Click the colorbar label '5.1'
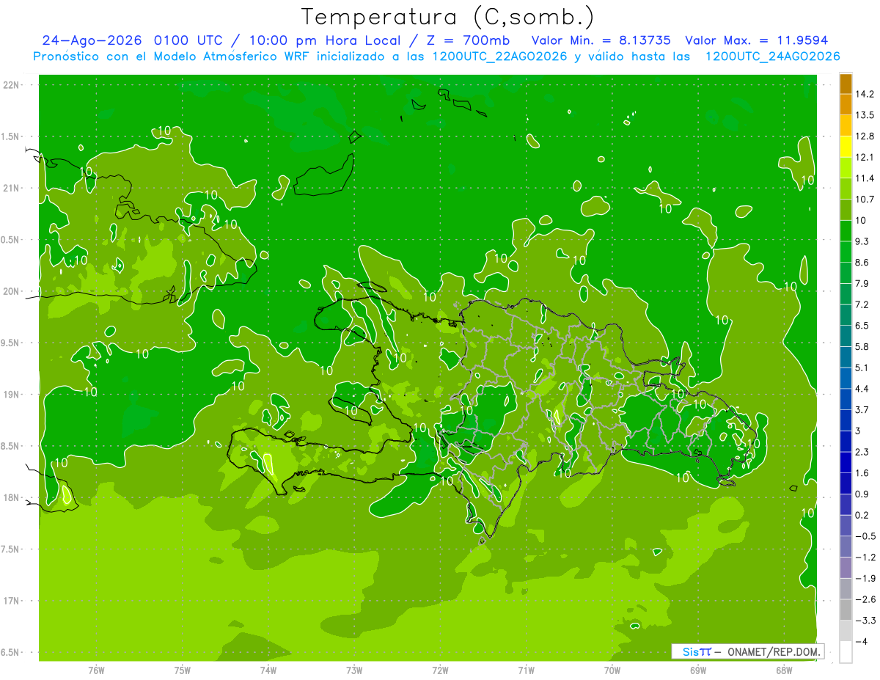 [863, 368]
